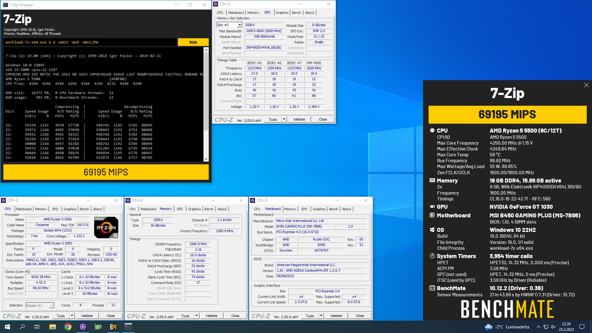The image size is (592, 333).
Task: Show hidden system tray icons
Action: (538, 327)
